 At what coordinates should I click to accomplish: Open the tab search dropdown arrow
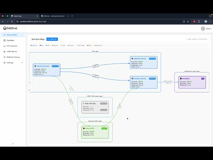click(x=210, y=16)
